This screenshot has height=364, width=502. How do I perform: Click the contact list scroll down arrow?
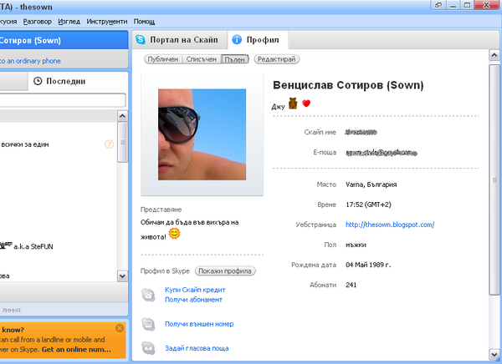122,276
